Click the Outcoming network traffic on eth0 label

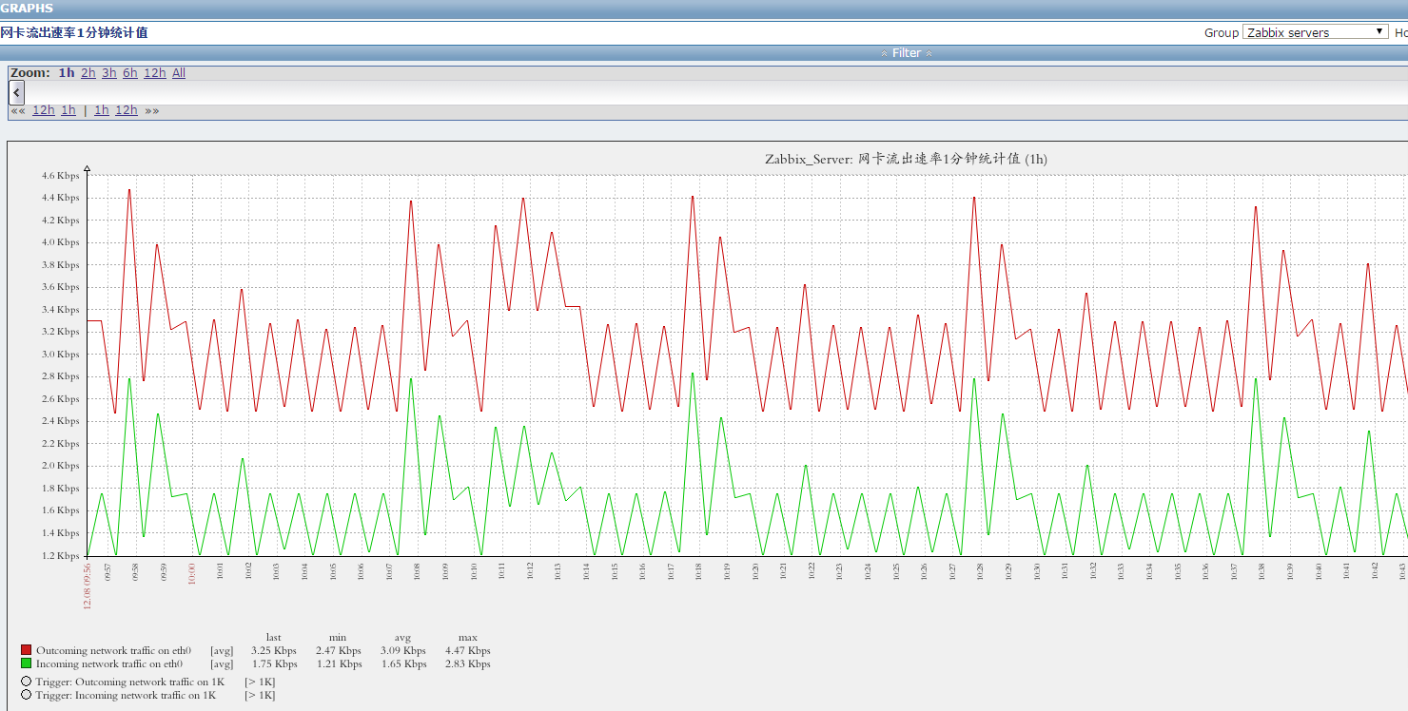coord(114,651)
